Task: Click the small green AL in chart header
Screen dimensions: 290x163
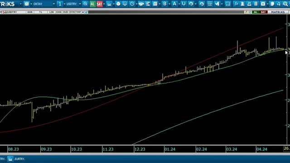Action: tap(256, 12)
